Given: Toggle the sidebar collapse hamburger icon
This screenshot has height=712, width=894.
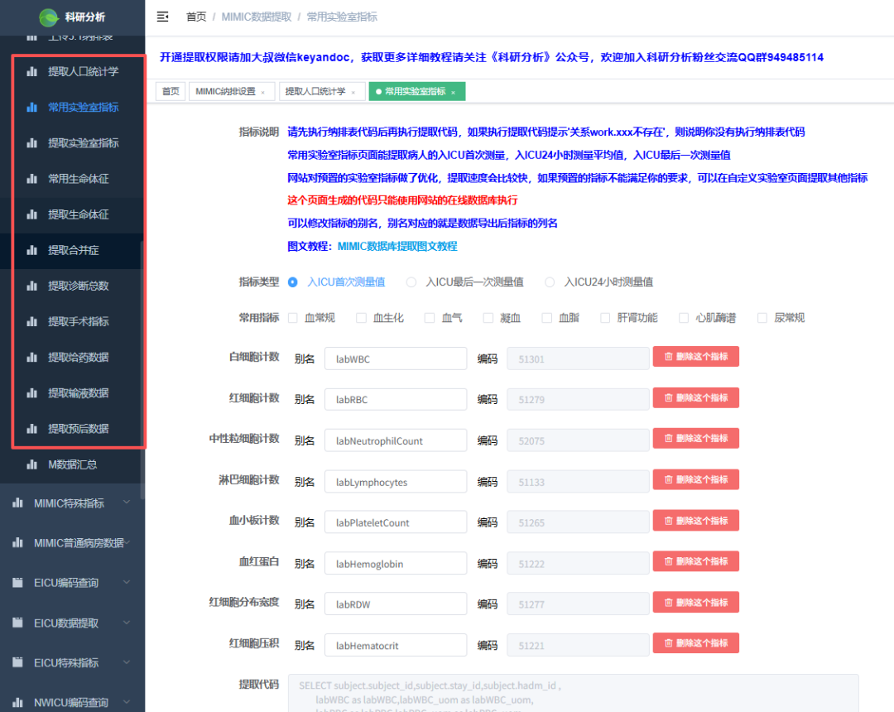Looking at the screenshot, I should click(162, 17).
